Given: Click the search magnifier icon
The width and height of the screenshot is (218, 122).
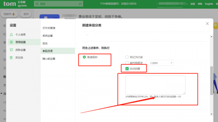Looking at the screenshot, I should (37, 4).
